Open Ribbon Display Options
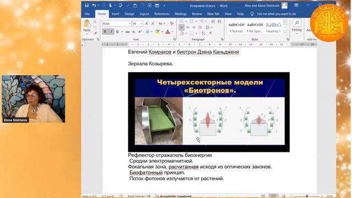The height and width of the screenshot is (198, 352). coord(296,5)
